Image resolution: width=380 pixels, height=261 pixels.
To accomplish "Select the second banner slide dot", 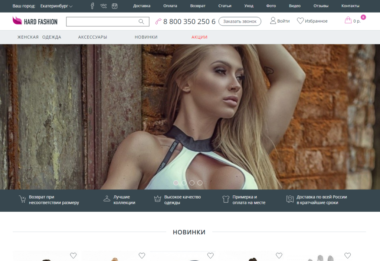I will click(x=184, y=183).
